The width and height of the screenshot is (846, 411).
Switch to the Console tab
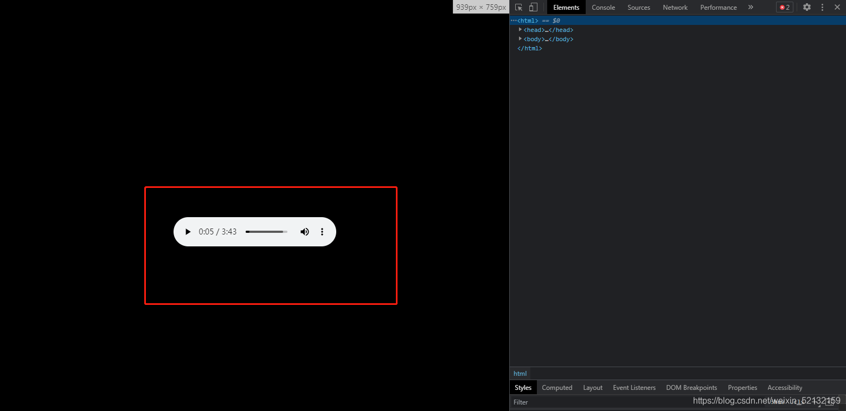click(603, 7)
